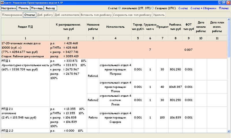Click the Adept application icon in title bar
Screen dimensions: 231x138
pos(3,2)
